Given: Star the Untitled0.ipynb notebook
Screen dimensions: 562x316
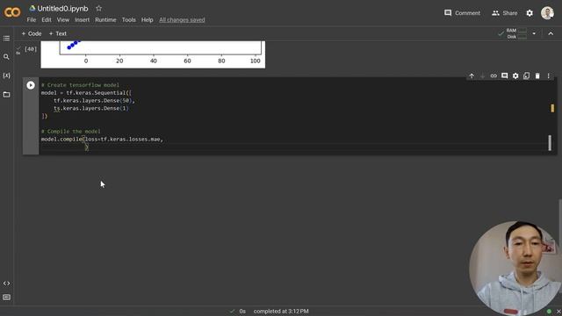Looking at the screenshot, I should pyautogui.click(x=99, y=8).
